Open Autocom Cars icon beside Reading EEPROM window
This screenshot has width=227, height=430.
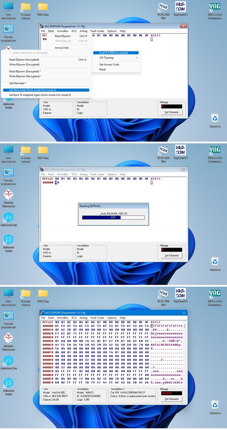[x=8, y=219]
